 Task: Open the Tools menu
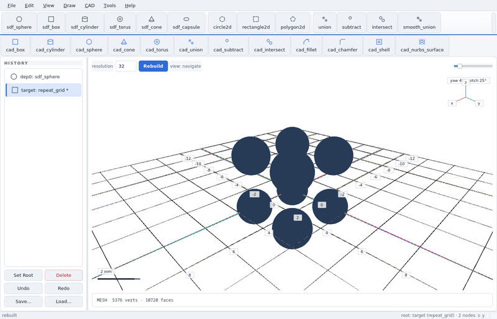[x=109, y=6]
